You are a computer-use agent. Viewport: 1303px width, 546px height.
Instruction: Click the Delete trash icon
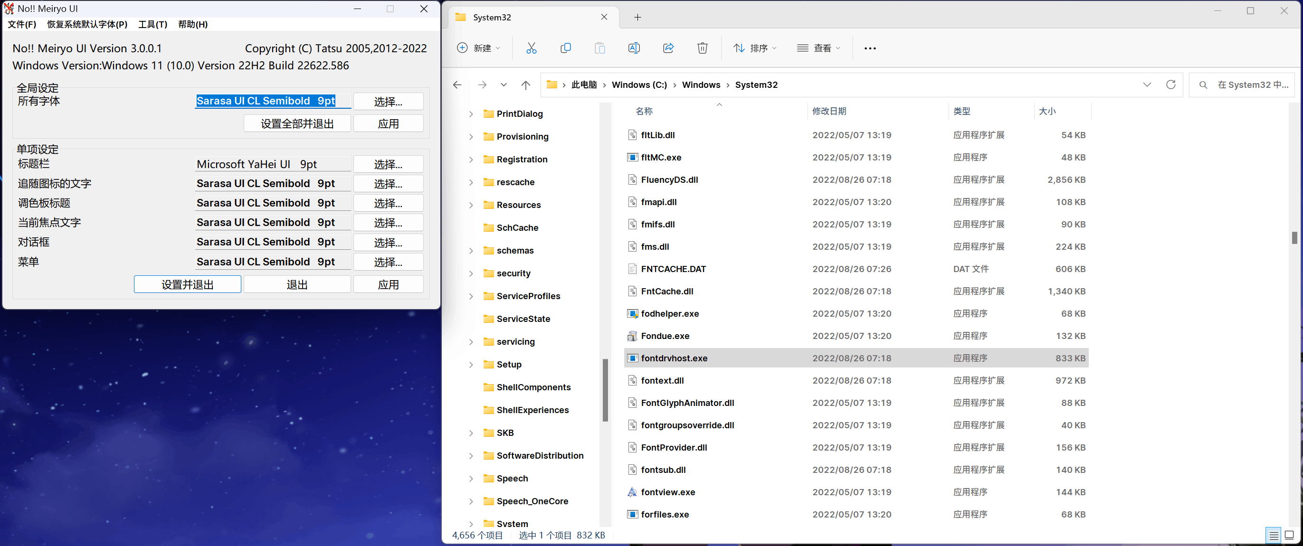(702, 48)
